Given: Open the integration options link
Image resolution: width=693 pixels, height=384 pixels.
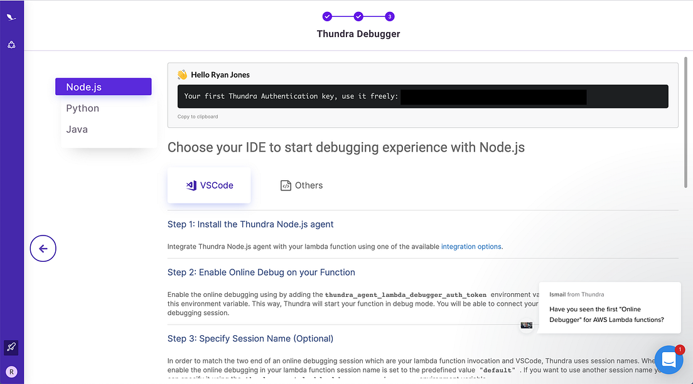Looking at the screenshot, I should [x=471, y=246].
